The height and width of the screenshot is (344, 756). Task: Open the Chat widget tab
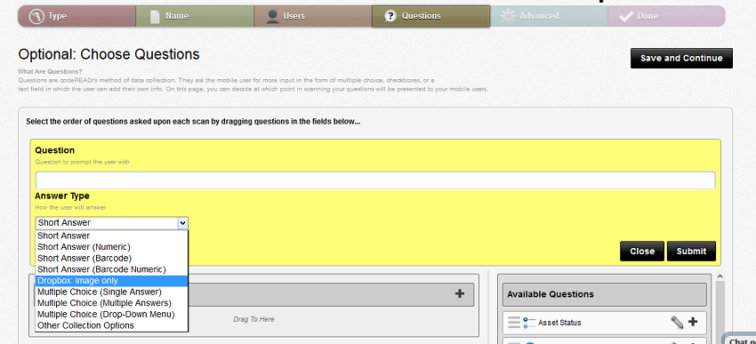point(740,340)
